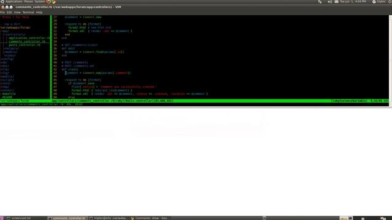
Task: Open the File menu in the terminal
Action: (2, 12)
